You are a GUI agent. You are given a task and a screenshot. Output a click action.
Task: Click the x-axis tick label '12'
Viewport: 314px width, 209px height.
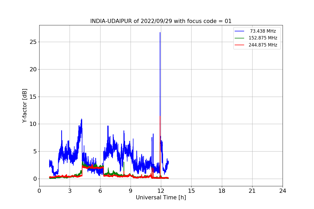click(161, 191)
